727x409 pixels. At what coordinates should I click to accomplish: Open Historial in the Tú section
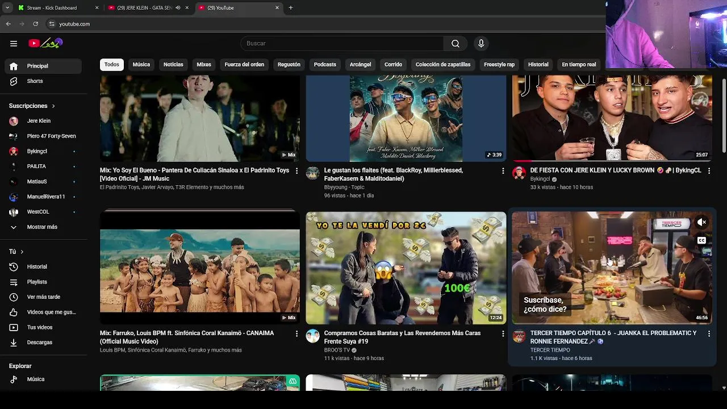[43, 267]
